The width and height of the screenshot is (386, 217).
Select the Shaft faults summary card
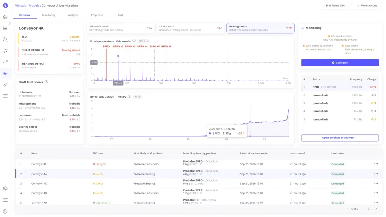(191, 28)
